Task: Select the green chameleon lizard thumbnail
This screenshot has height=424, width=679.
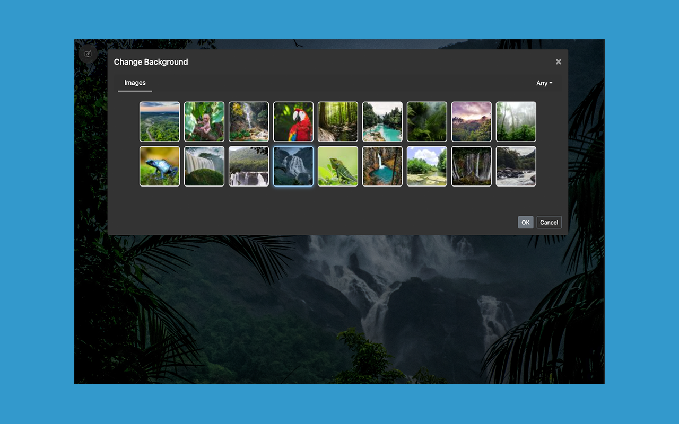Action: [x=338, y=166]
